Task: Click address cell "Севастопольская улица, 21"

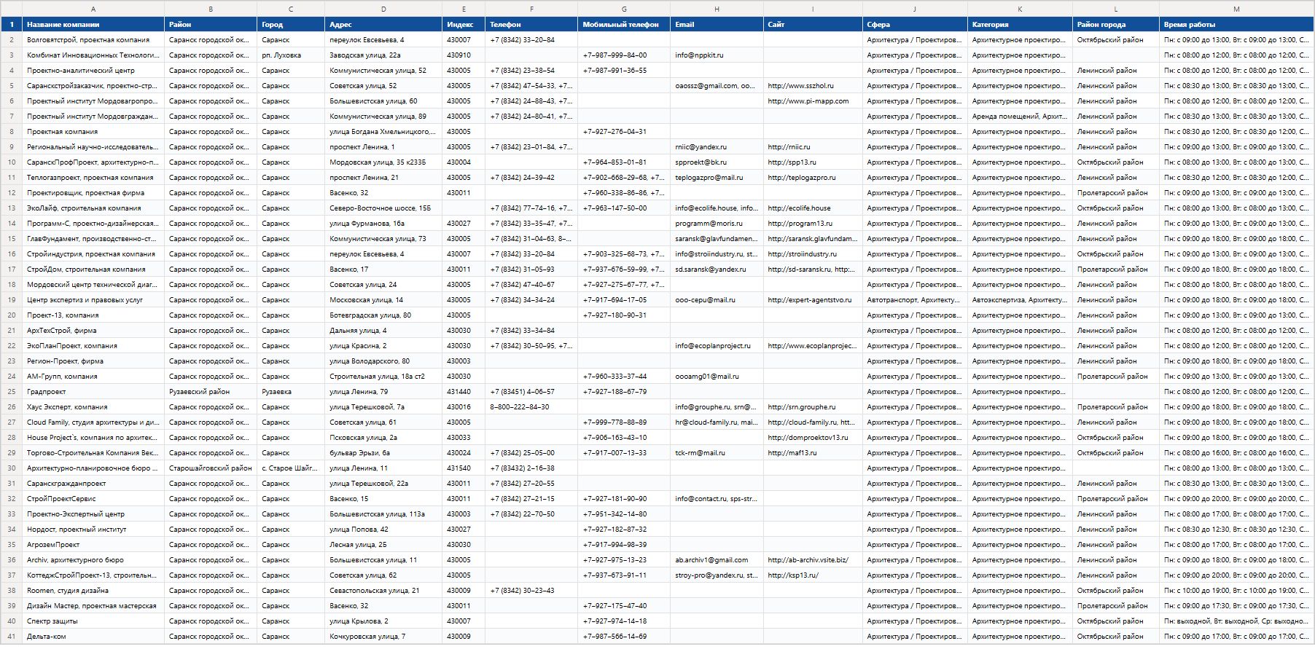Action: click(383, 591)
